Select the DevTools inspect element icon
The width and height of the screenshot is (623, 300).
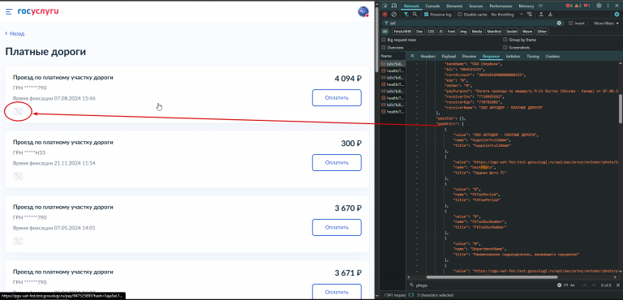[385, 6]
